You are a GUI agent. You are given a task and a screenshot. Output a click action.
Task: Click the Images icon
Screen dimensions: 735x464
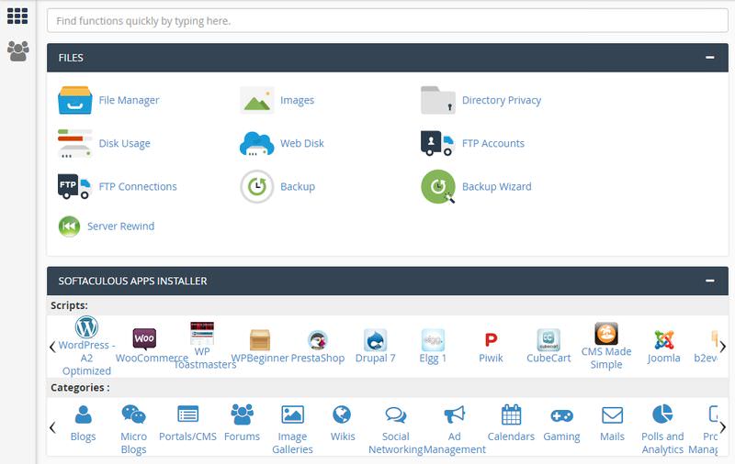(x=257, y=100)
